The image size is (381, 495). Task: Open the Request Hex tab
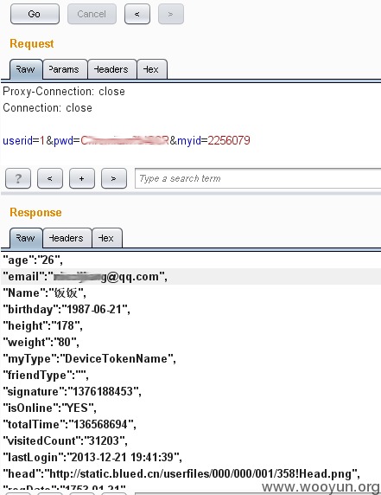pyautogui.click(x=152, y=69)
